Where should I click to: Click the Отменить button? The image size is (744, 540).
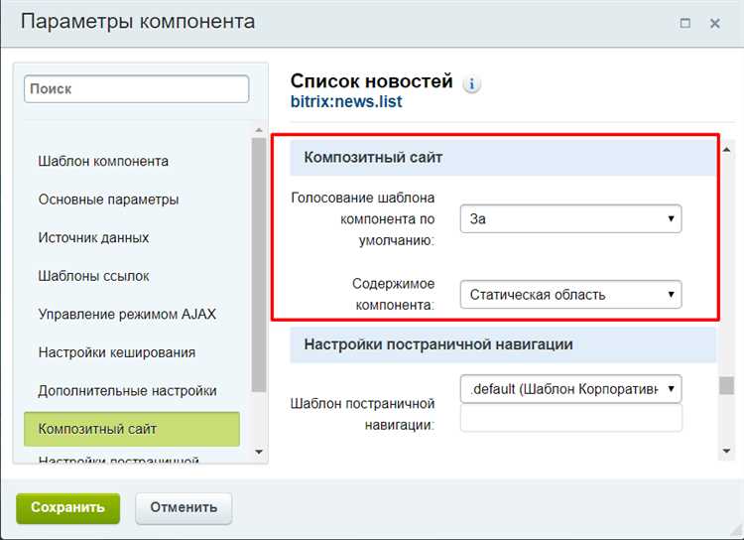184,507
